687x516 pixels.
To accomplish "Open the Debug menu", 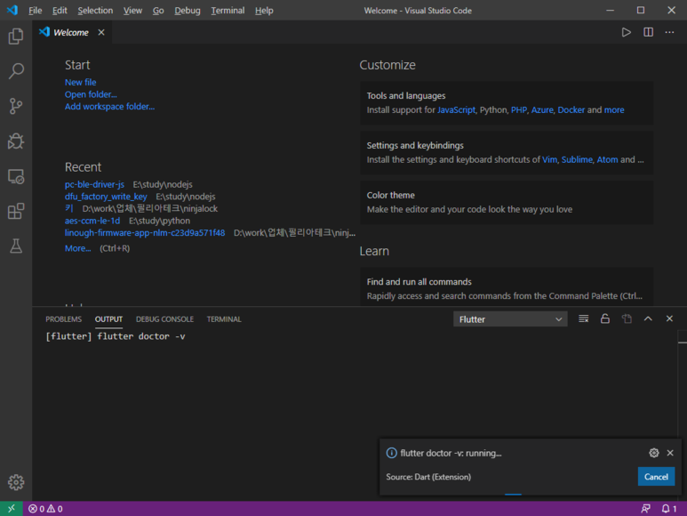I will pos(188,11).
